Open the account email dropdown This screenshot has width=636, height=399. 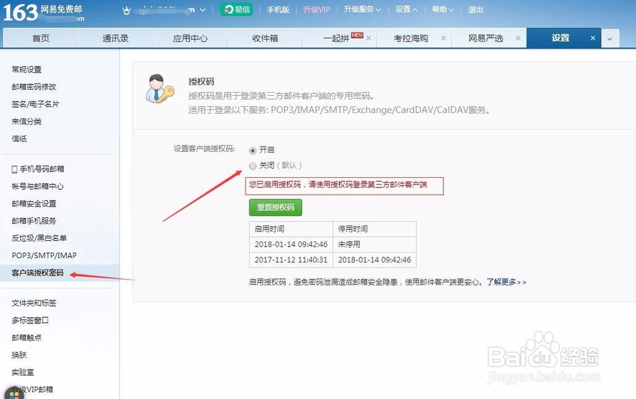202,10
